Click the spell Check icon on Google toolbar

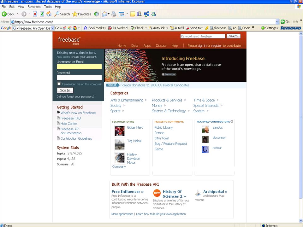coord(133,28)
